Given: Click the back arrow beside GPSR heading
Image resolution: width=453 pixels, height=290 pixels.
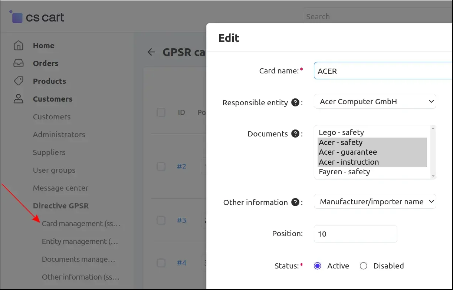Looking at the screenshot, I should point(151,52).
